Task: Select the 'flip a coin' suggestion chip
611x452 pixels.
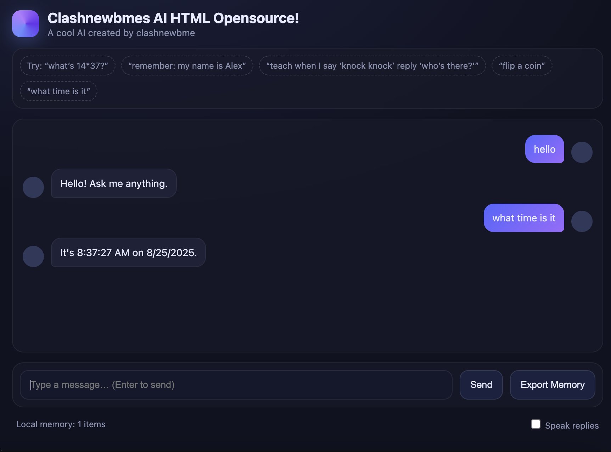Action: 522,66
